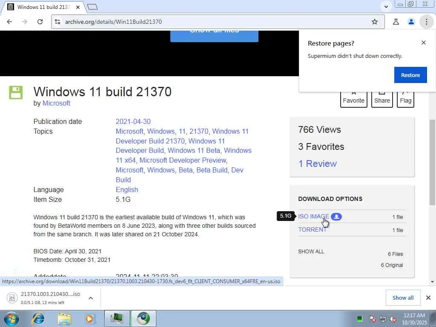Download the ISO IMAGE file
The width and height of the screenshot is (436, 327).
tap(313, 216)
